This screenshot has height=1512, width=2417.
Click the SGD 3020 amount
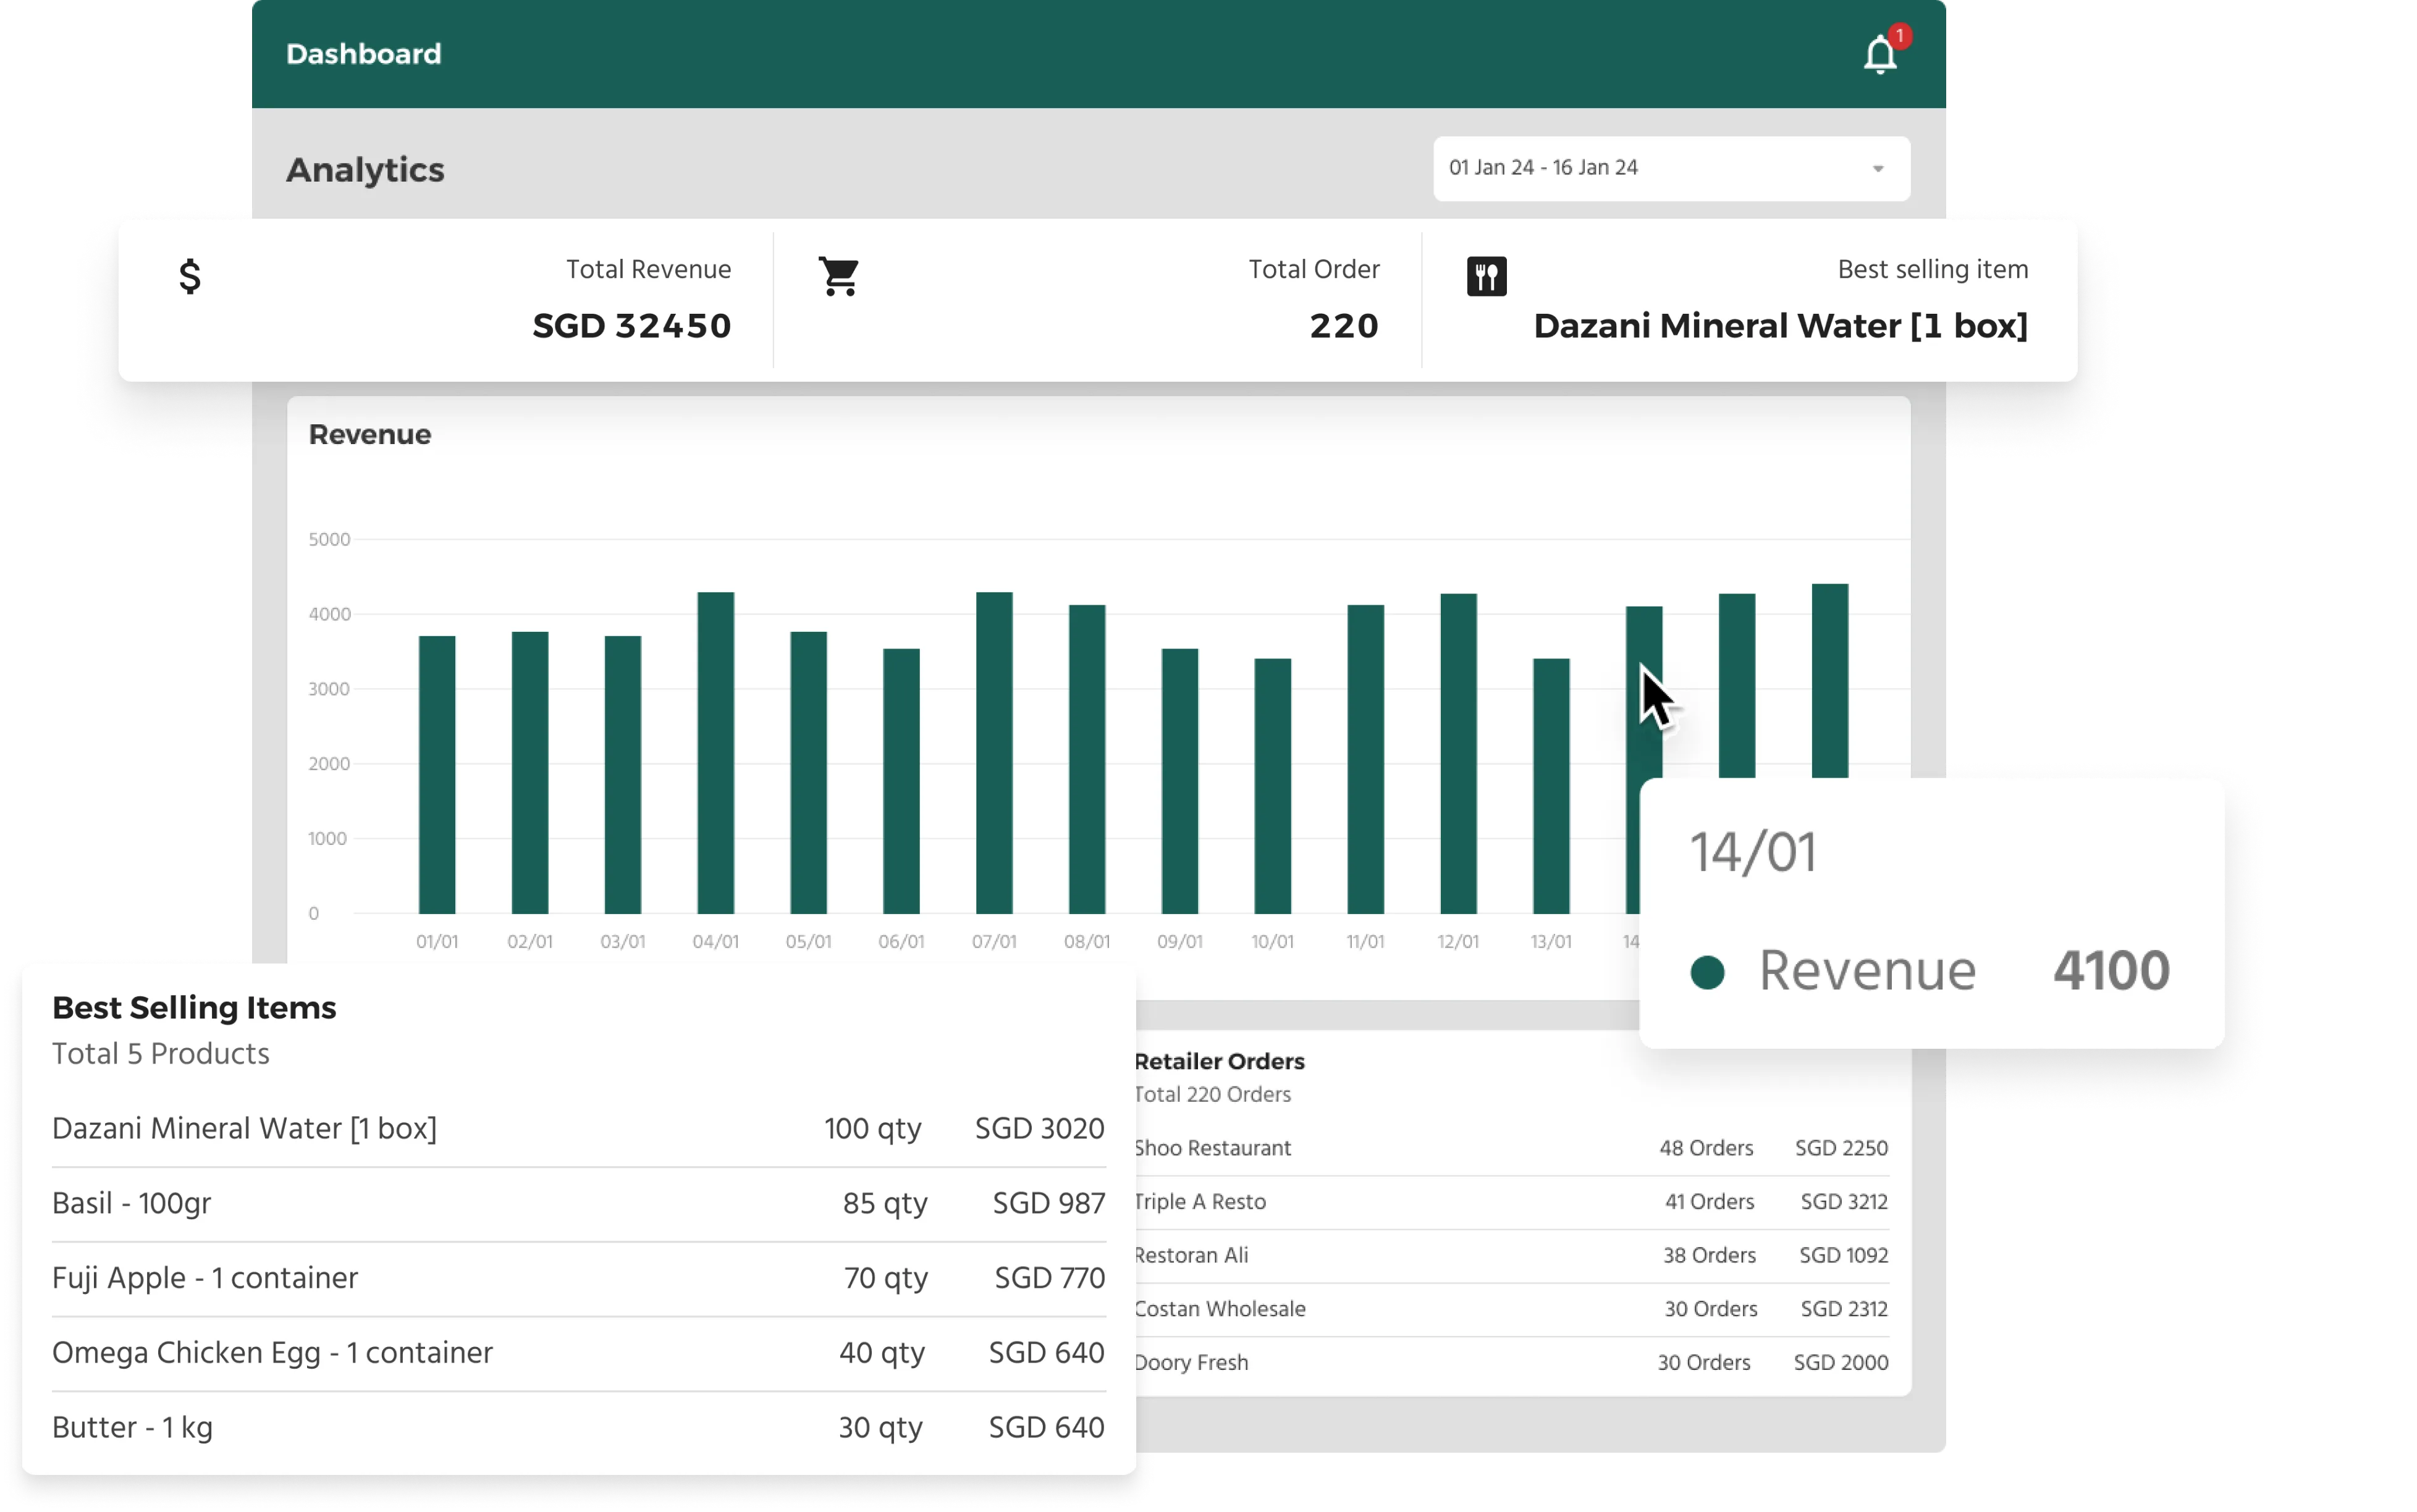point(1039,1129)
